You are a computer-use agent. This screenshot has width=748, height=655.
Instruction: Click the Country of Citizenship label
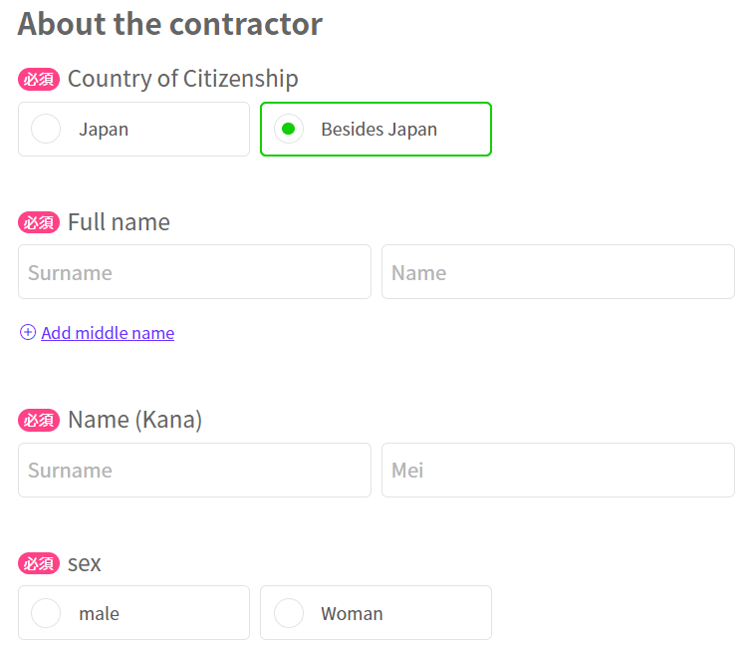click(x=183, y=79)
